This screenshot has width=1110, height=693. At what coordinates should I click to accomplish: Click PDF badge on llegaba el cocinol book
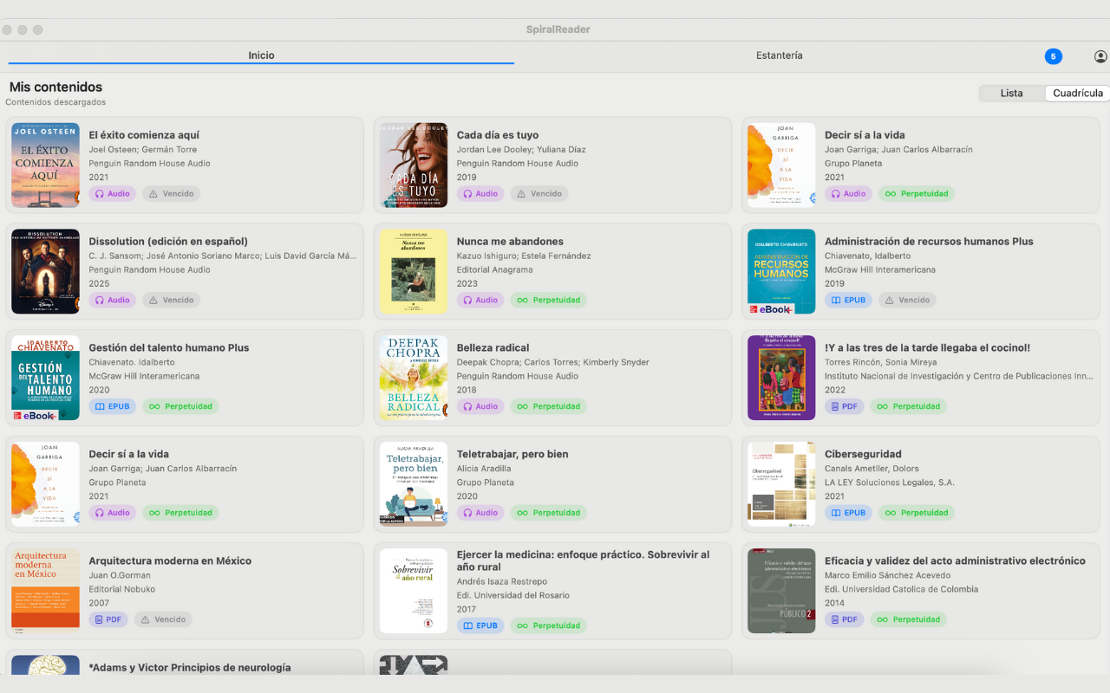coord(845,406)
